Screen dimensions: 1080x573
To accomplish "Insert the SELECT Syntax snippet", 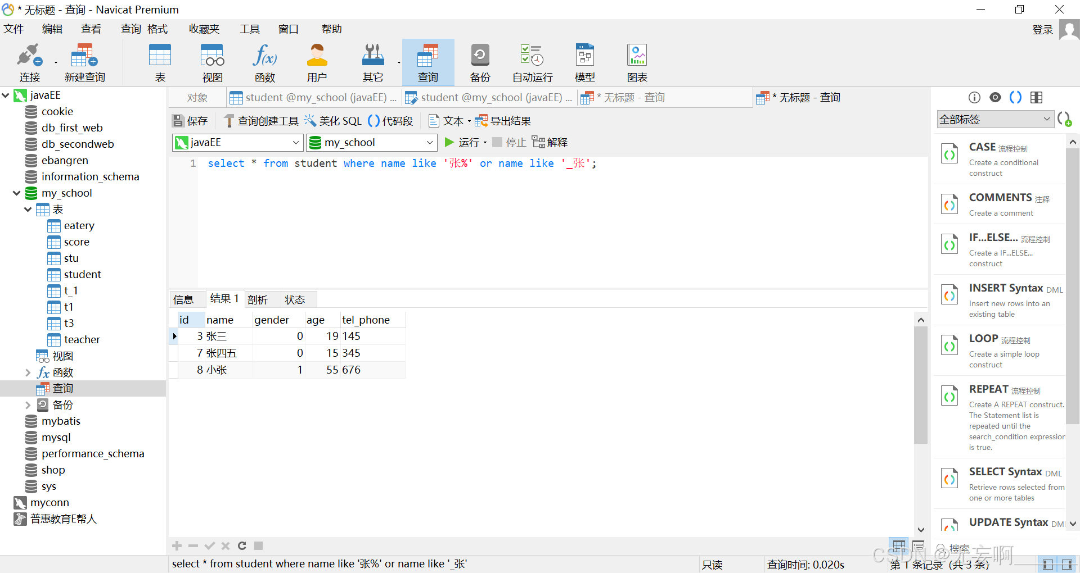I will pos(1000,484).
